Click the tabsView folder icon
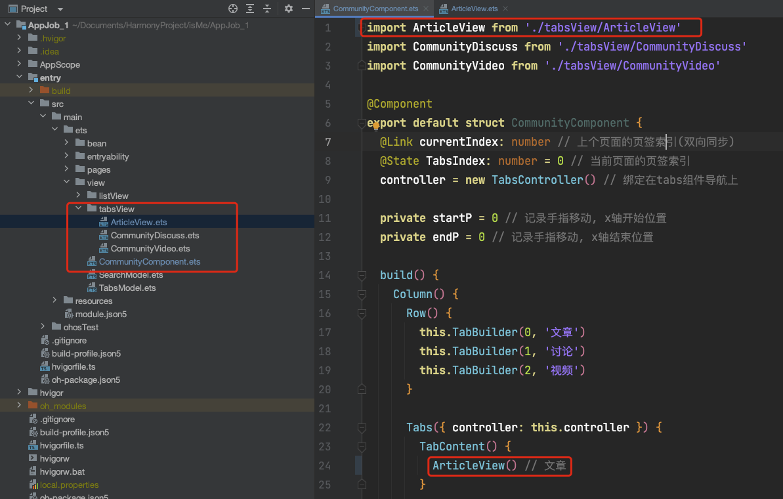Image resolution: width=783 pixels, height=499 pixels. [92, 208]
